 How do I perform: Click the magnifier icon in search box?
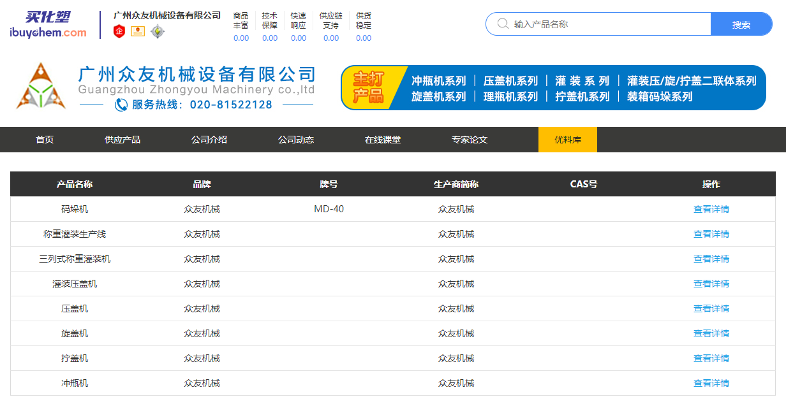pyautogui.click(x=503, y=24)
